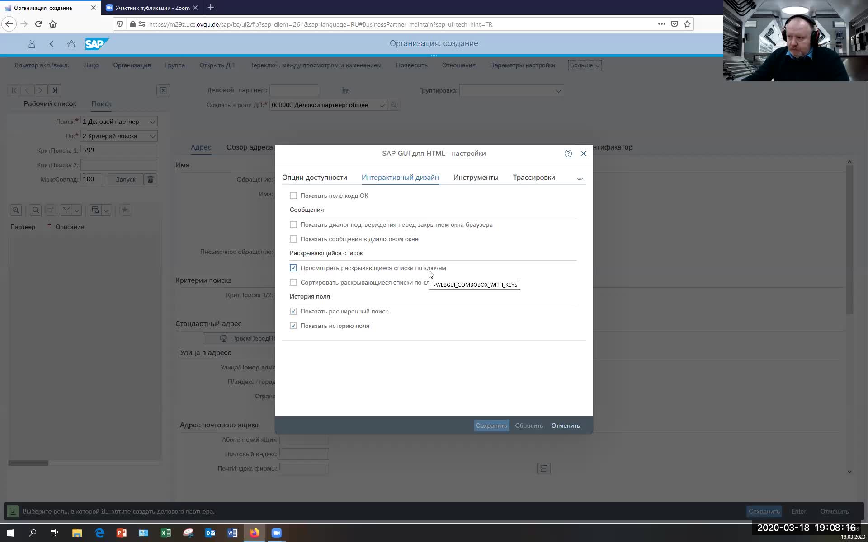The width and height of the screenshot is (868, 542).
Task: Click the search-next icon in results toolbar
Action: [51, 210]
